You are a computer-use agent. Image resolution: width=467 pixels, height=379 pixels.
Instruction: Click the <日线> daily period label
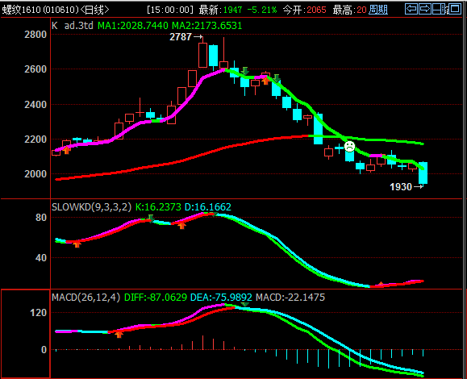pos(95,10)
